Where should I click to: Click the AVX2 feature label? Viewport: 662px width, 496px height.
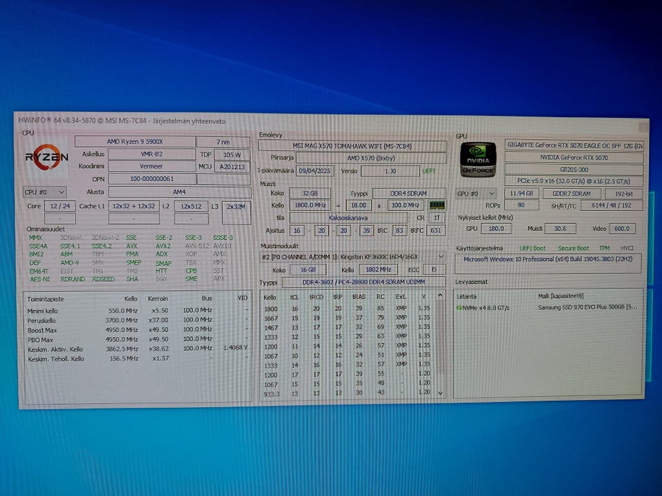pos(163,246)
